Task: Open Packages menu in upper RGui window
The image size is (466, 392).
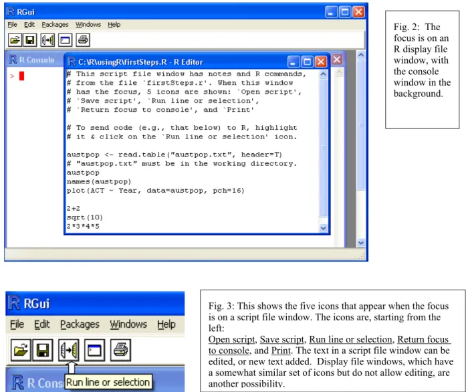Action: (x=55, y=24)
